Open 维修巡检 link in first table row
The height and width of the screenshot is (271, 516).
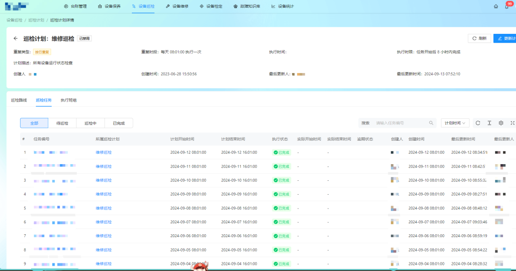click(104, 153)
